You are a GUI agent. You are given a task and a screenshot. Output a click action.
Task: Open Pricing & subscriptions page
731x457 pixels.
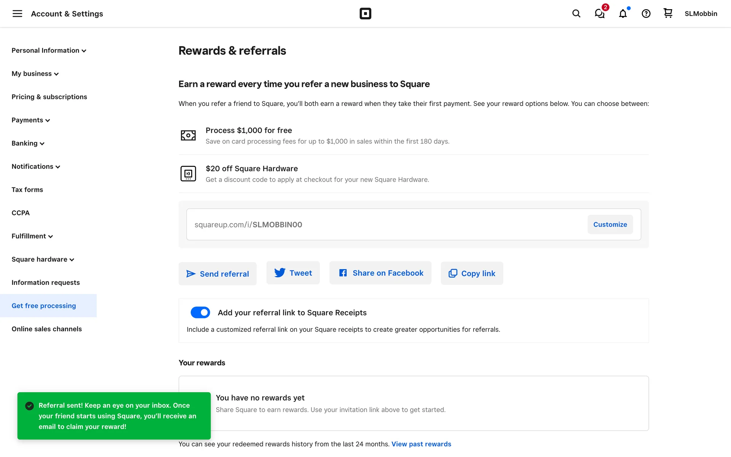pyautogui.click(x=49, y=97)
